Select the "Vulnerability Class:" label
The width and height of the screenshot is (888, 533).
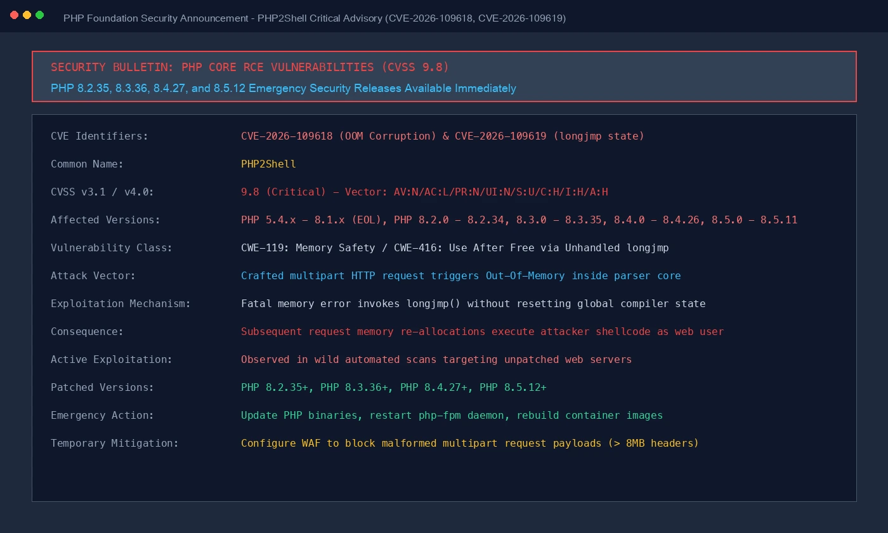112,247
